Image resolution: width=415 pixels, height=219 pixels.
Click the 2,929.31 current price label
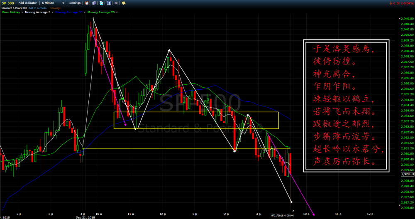point(407,174)
